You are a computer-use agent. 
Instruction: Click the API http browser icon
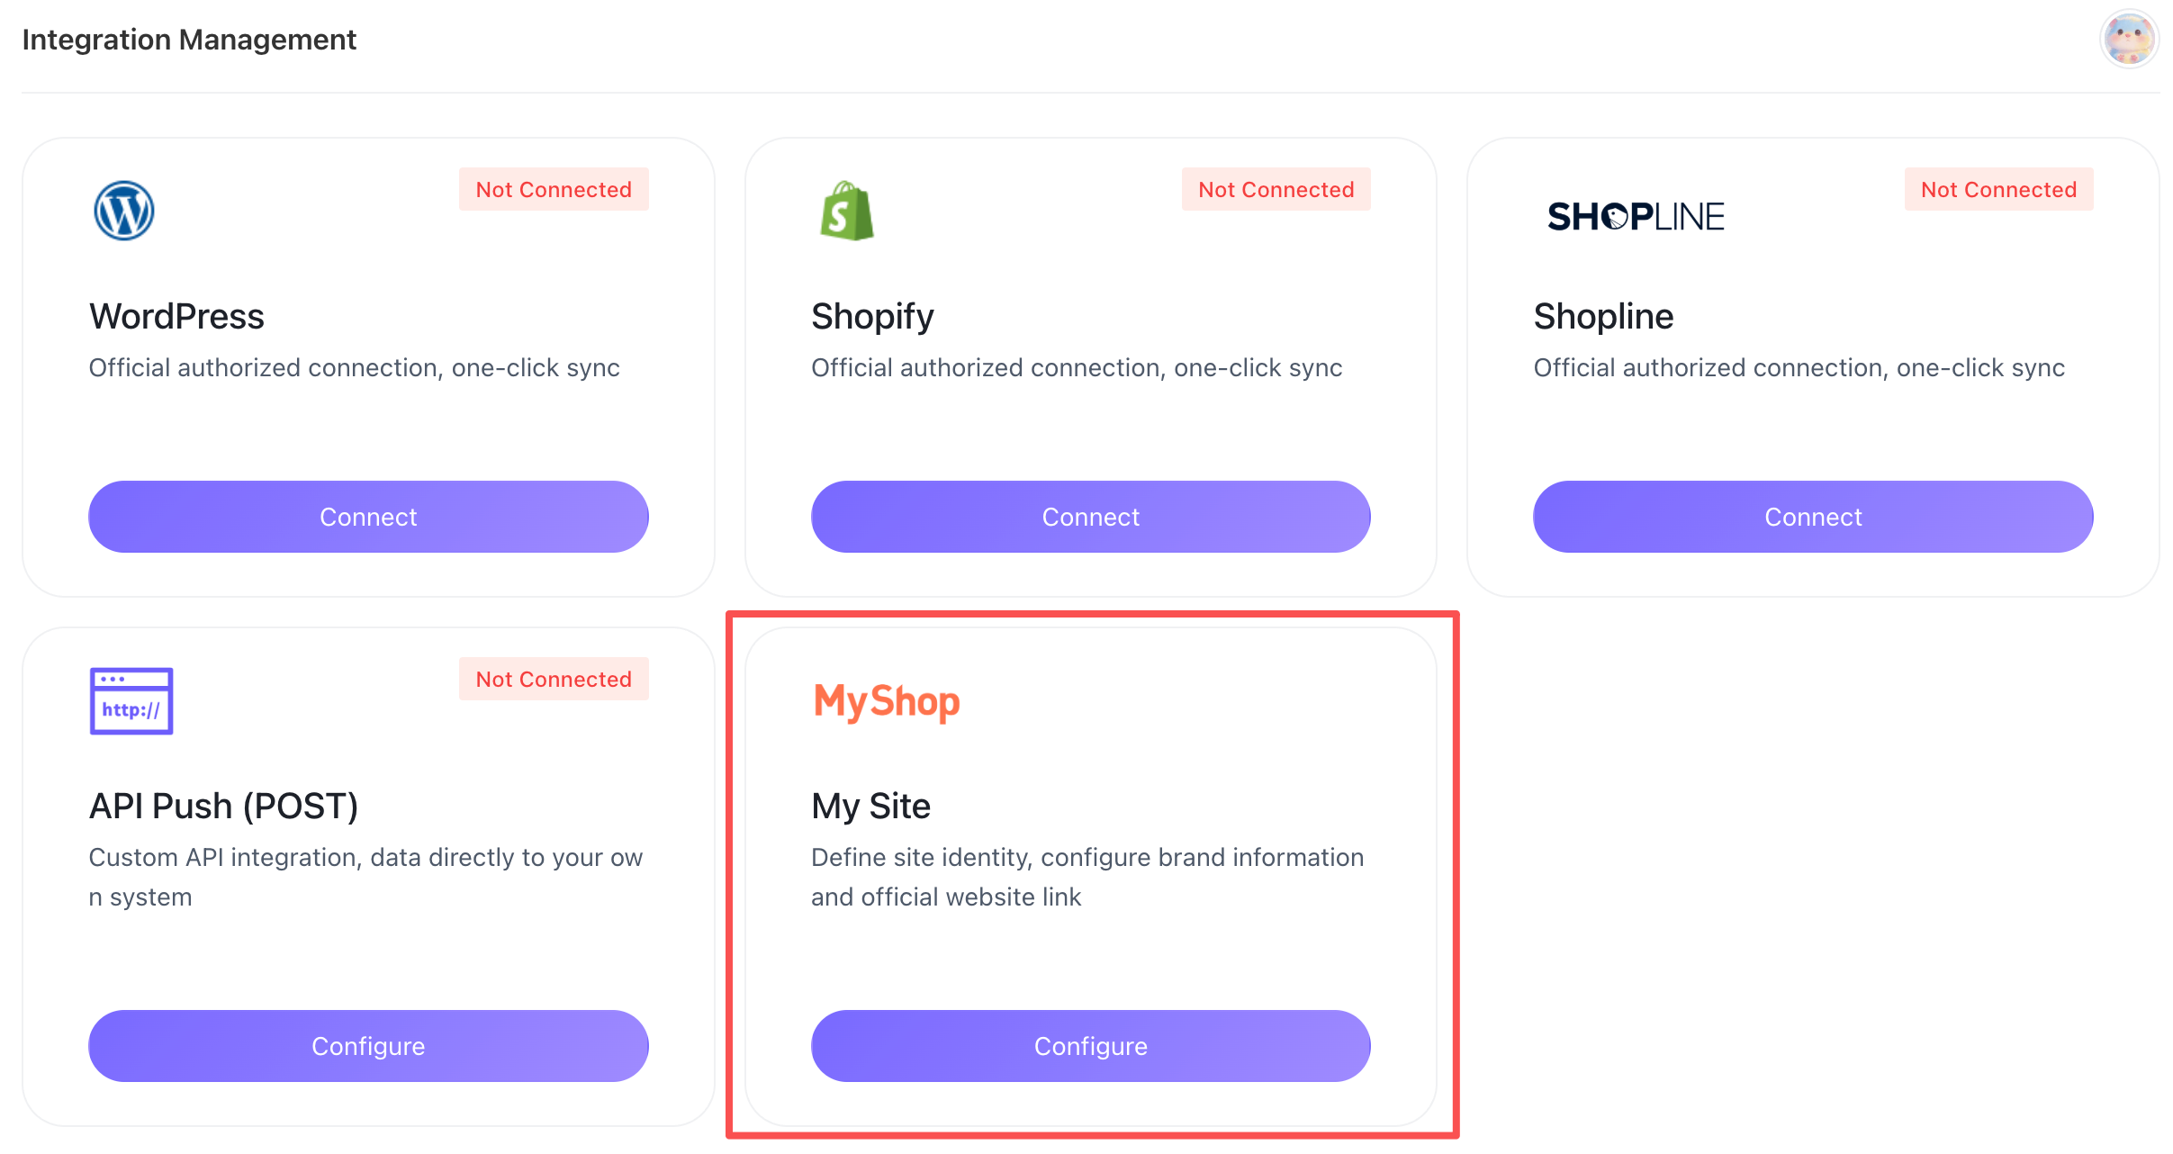[131, 701]
